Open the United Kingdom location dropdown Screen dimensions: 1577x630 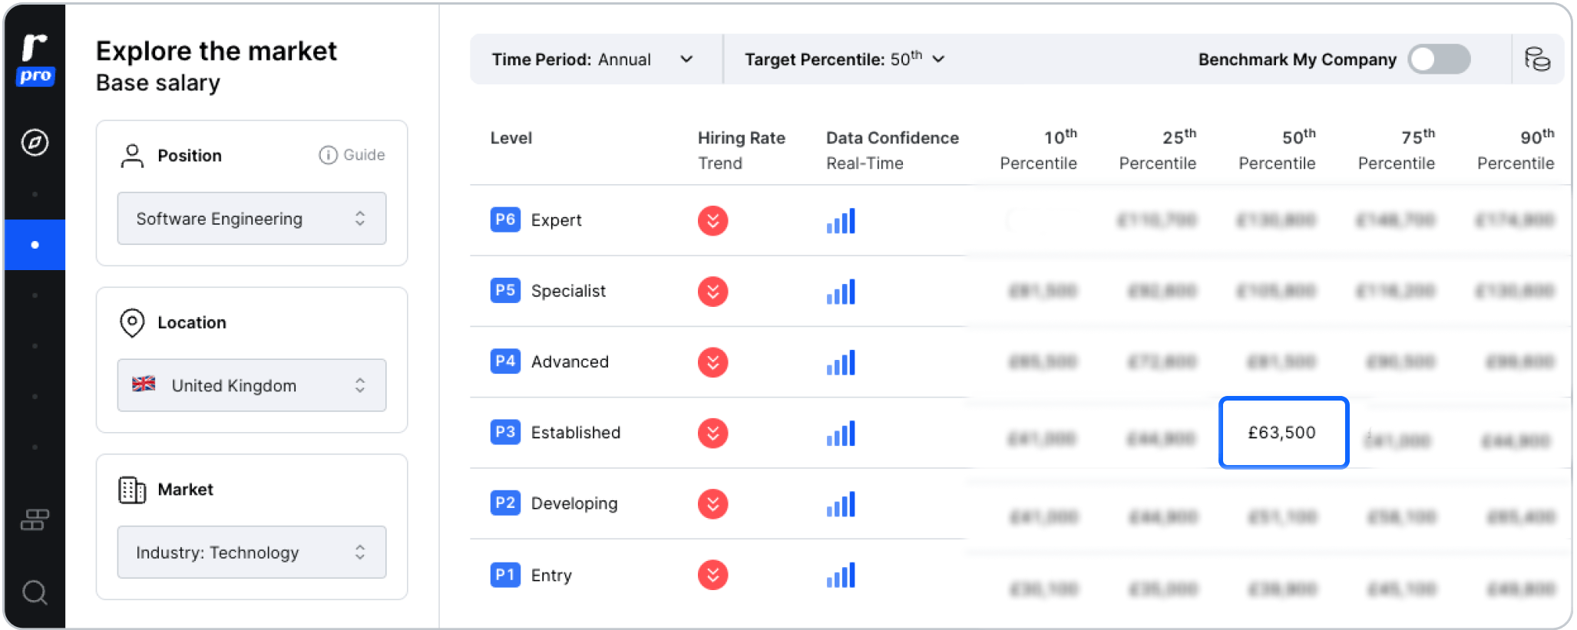[252, 385]
